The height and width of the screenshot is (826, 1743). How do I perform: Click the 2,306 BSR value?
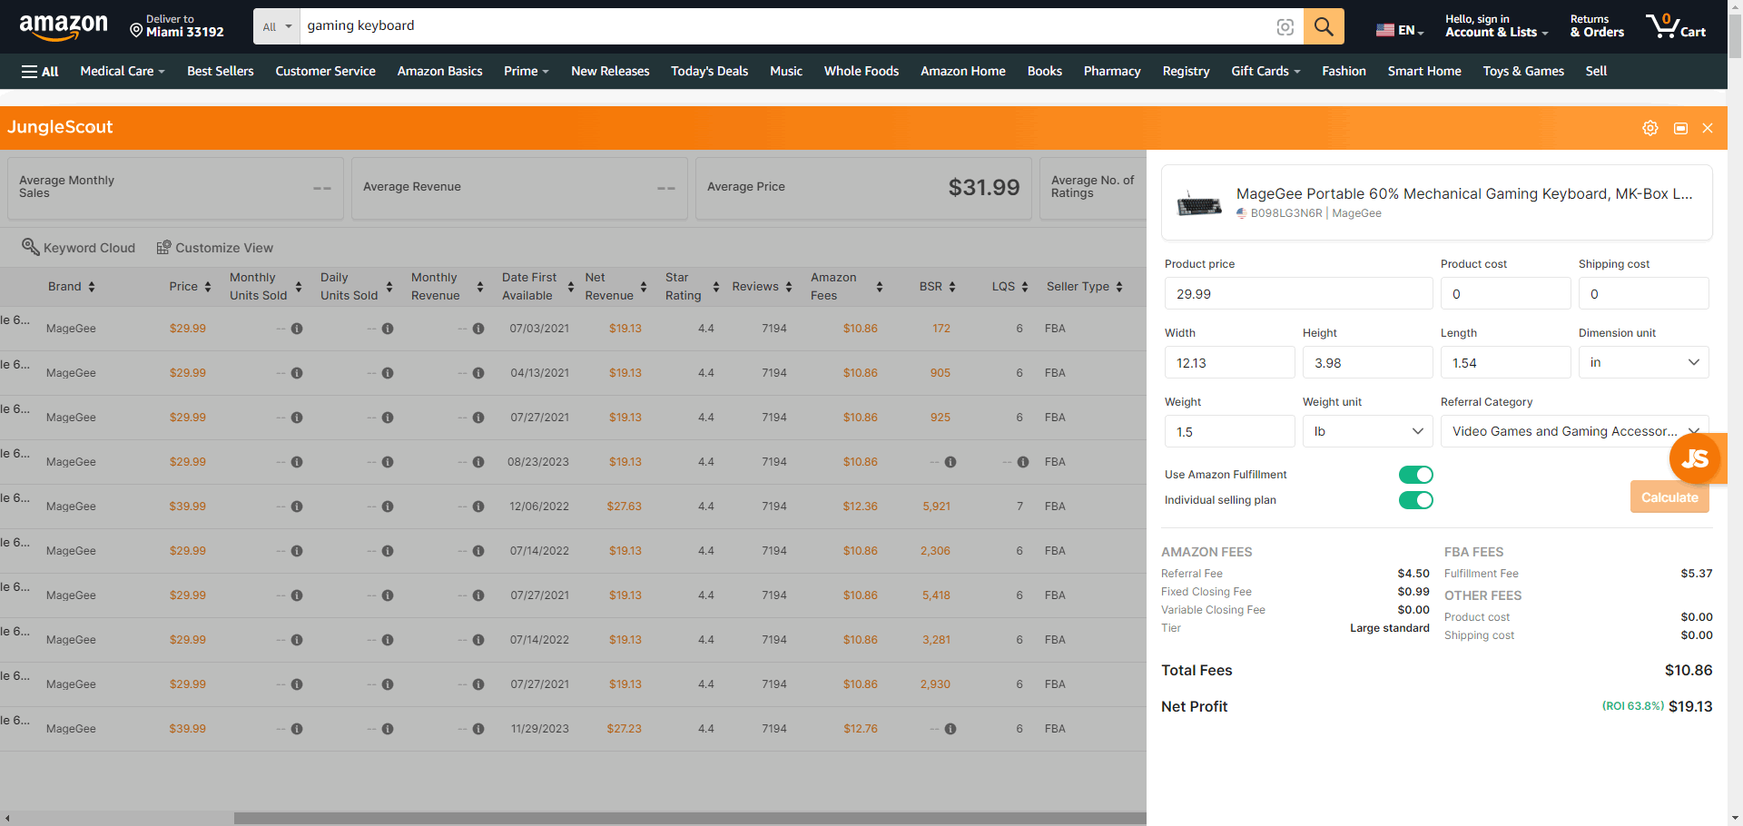pos(935,551)
